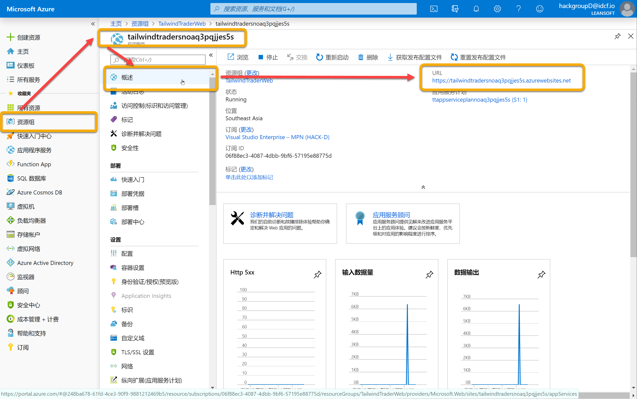Click 单击此处以添加标记 link

(x=249, y=177)
